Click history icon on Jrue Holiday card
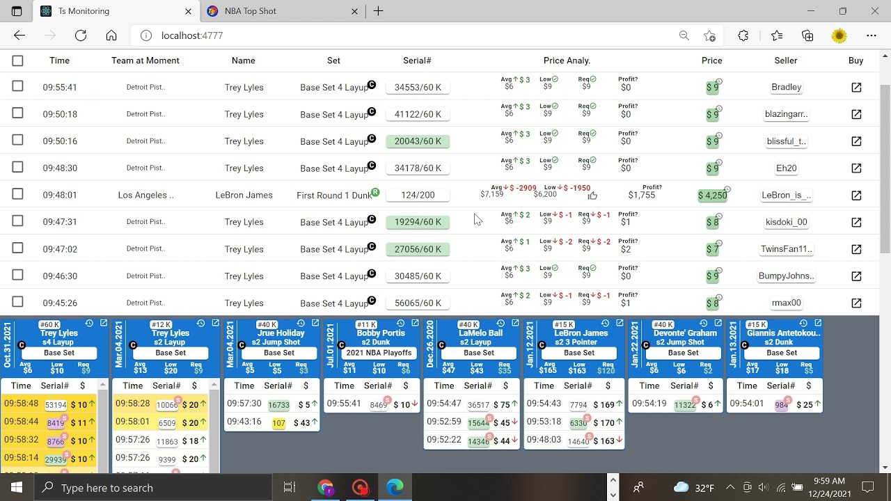This screenshot has width=891, height=501. tap(301, 324)
